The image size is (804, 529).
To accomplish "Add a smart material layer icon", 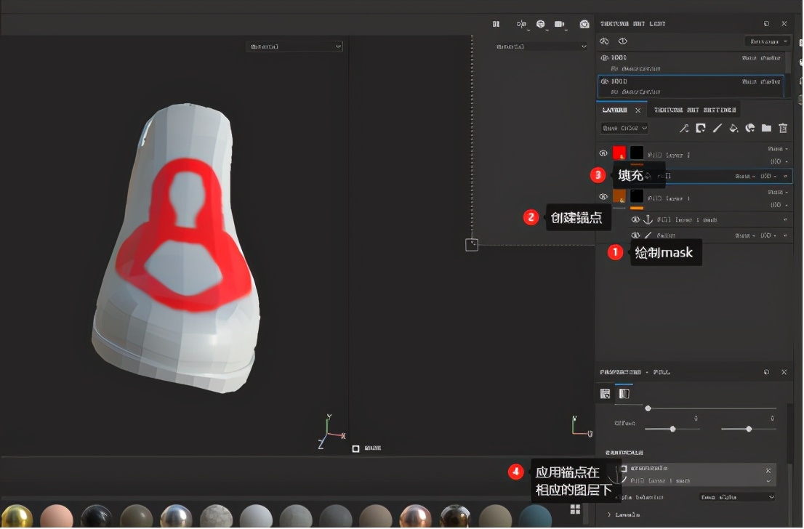I will (x=750, y=128).
